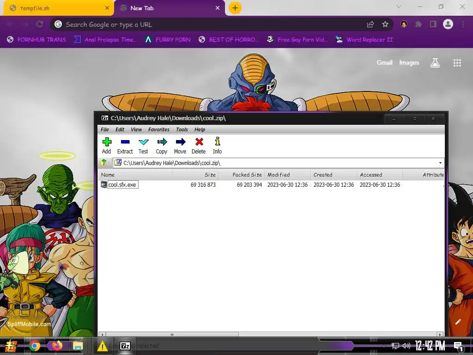Sort by the Modified column header
This screenshot has height=355, width=473.
point(287,175)
